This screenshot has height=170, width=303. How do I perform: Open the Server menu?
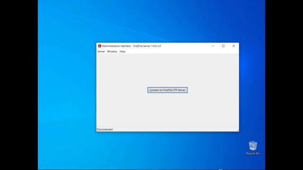pyautogui.click(x=101, y=51)
